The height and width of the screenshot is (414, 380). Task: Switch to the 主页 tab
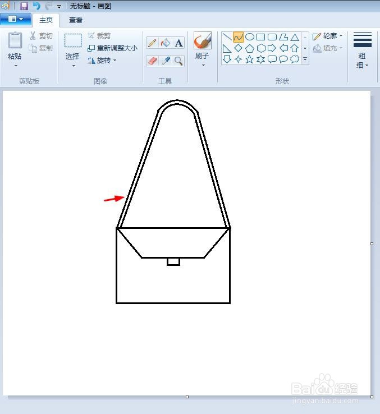pyautogui.click(x=46, y=20)
